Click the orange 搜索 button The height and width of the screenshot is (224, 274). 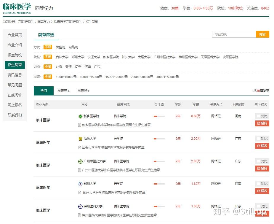262,34
